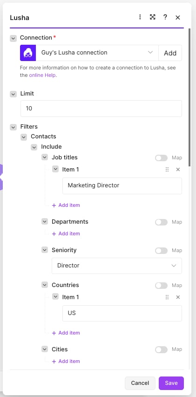Grab the drag handle on Countries Item 1
Screen dimensions: 196x397
pyautogui.click(x=167, y=297)
